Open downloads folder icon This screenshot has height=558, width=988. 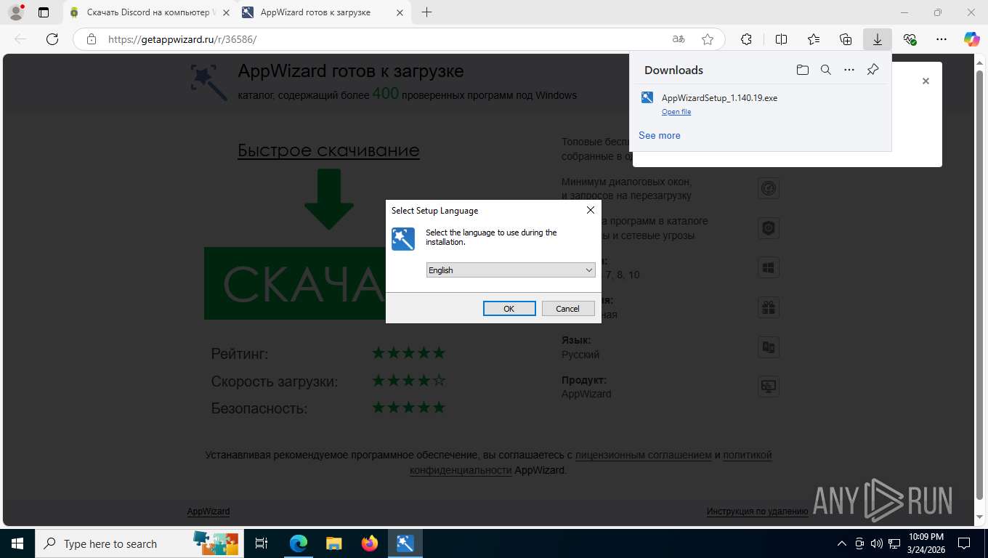[802, 70]
